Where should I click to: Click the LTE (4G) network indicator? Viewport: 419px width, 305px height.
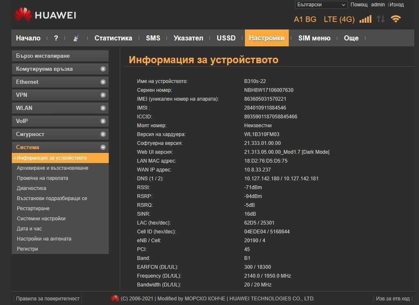339,19
